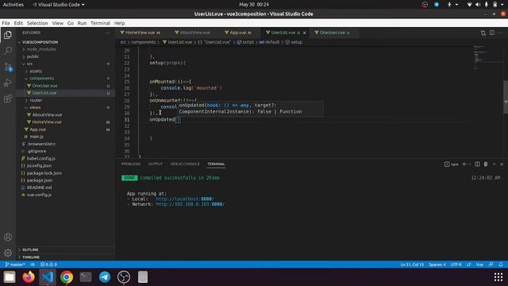Screen dimensions: 508x286
Task: Split the editor to the right
Action: 492,33
